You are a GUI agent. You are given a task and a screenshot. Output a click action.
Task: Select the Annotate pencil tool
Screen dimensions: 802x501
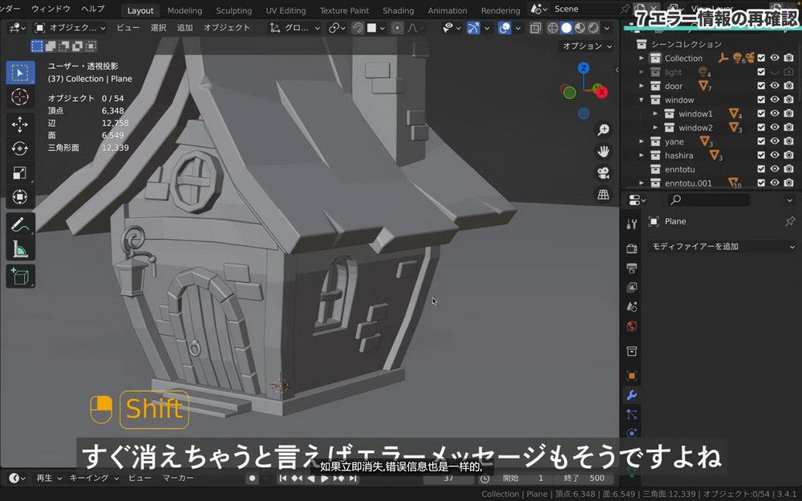click(x=20, y=224)
